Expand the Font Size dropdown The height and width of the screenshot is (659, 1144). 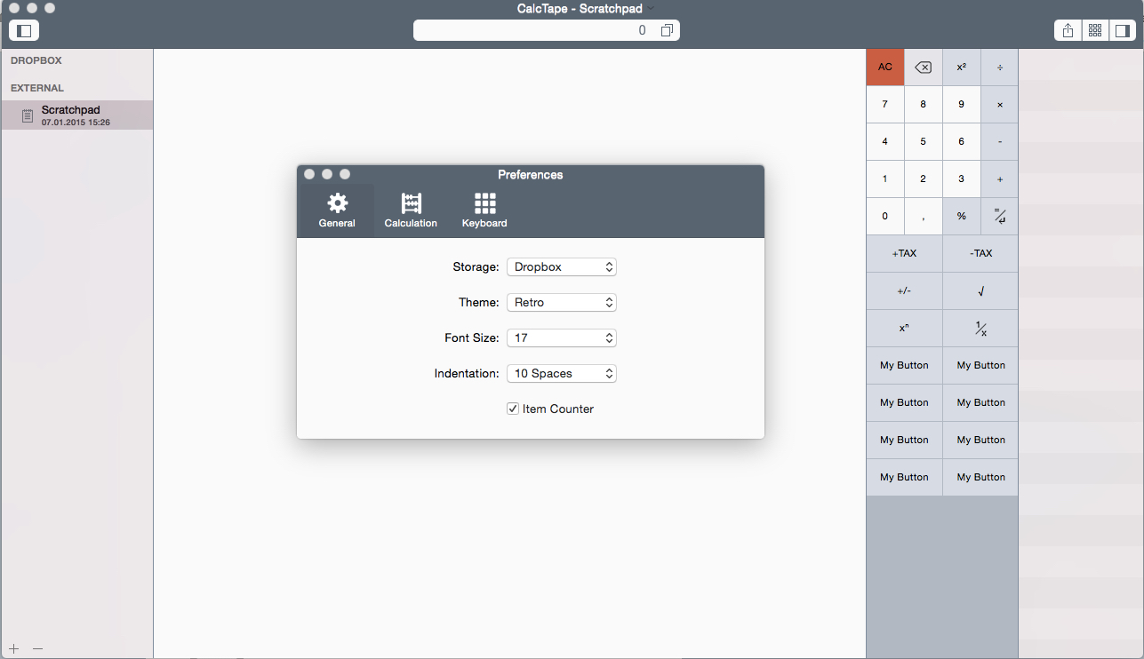pos(561,337)
